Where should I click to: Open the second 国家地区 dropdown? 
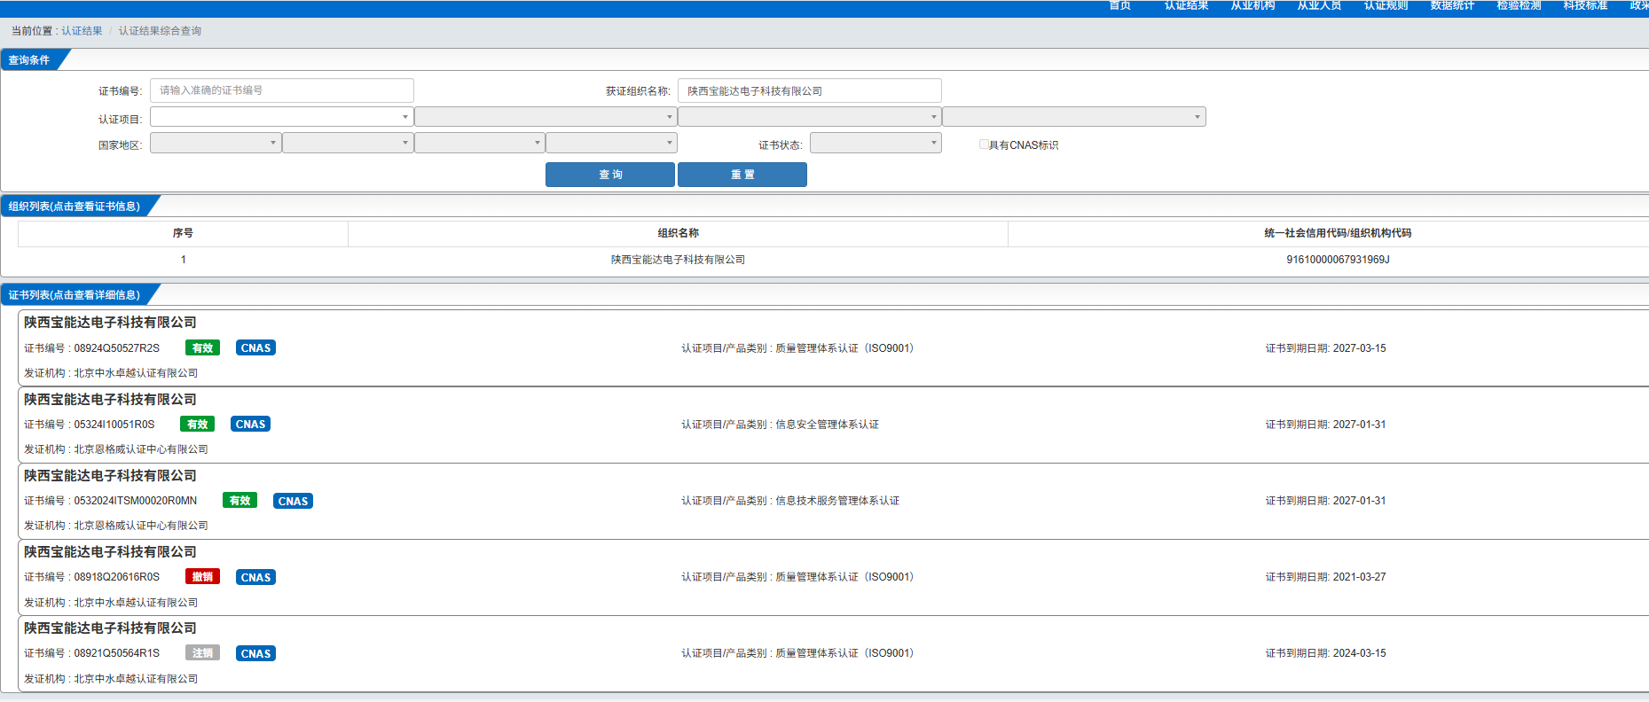(348, 143)
